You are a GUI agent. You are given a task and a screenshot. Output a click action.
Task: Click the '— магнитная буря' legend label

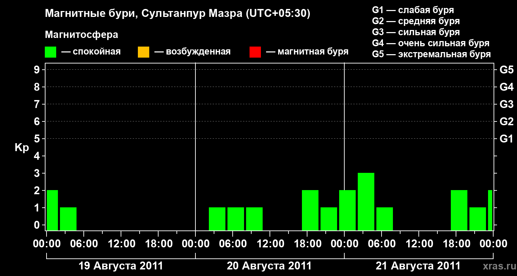(x=307, y=52)
